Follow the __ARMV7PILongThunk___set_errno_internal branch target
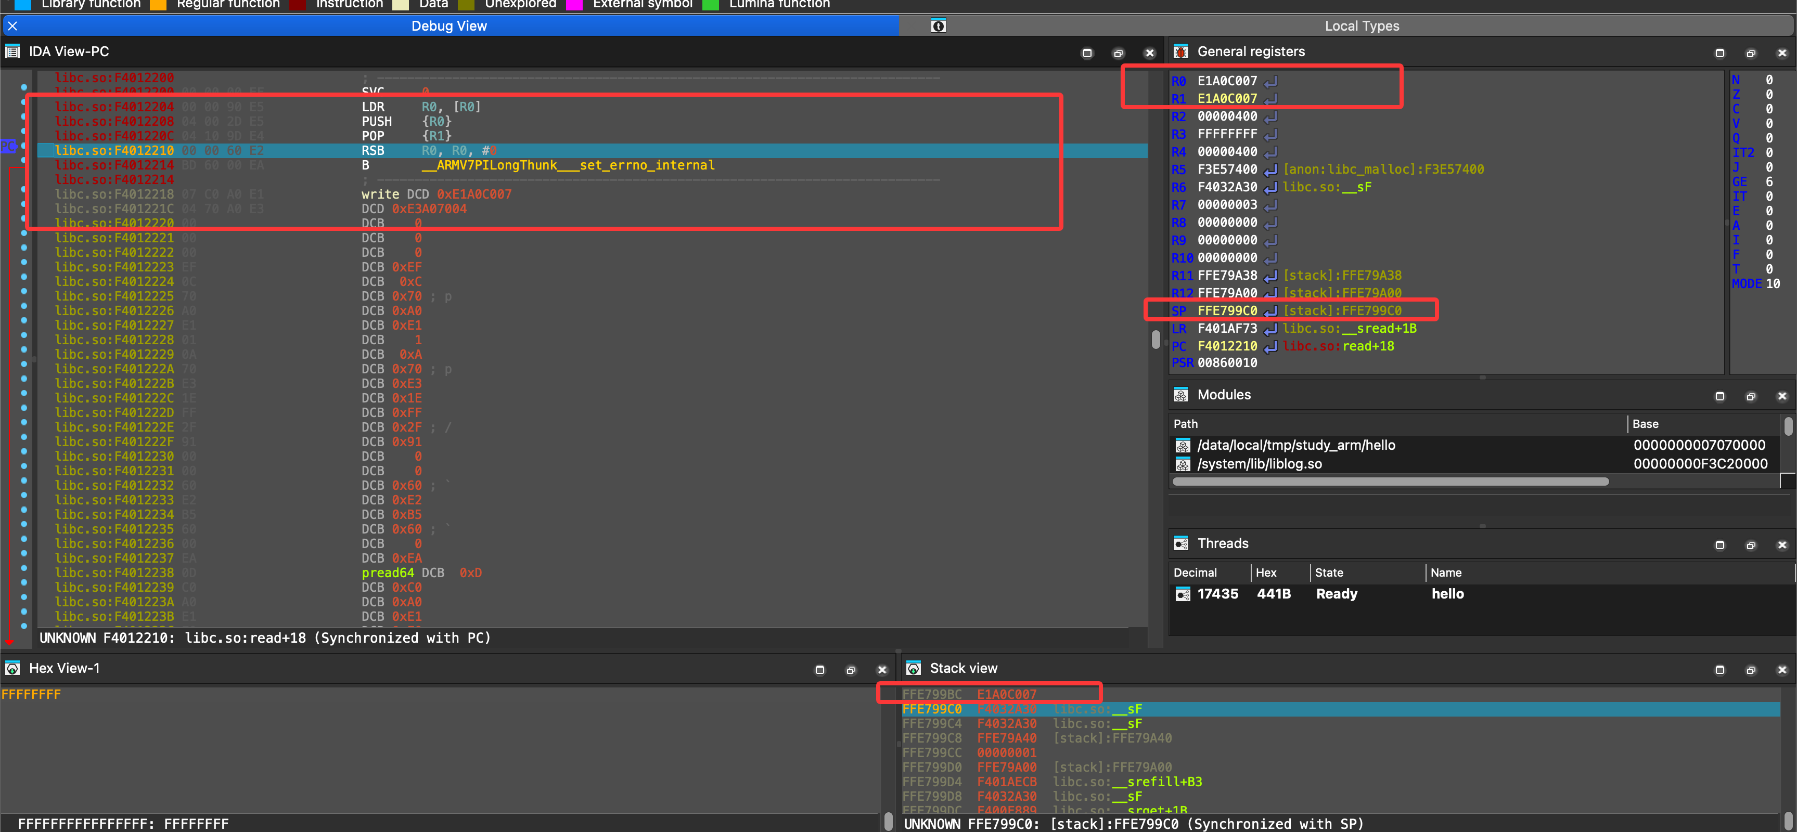1797x832 pixels. click(x=568, y=165)
